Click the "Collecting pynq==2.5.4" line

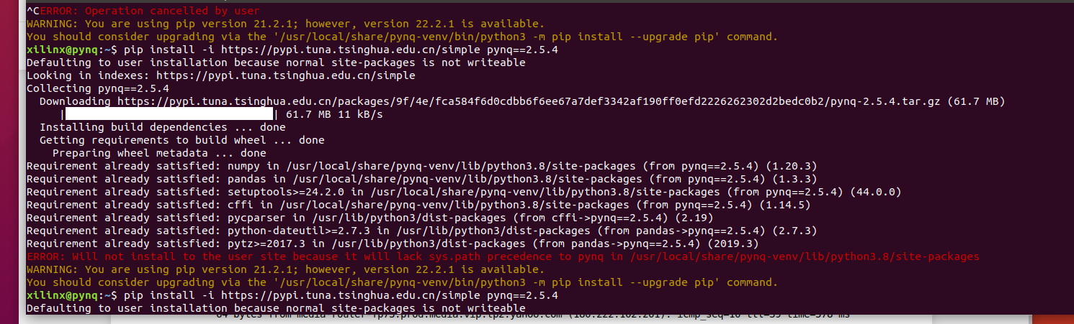click(98, 88)
